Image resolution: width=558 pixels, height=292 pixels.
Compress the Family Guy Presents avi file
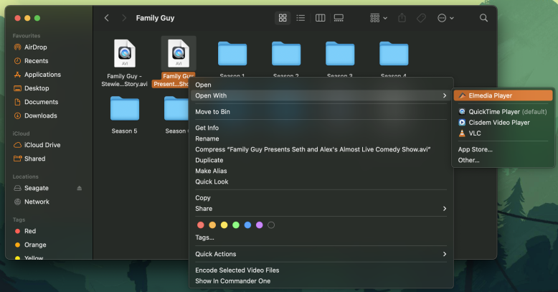tap(321, 149)
